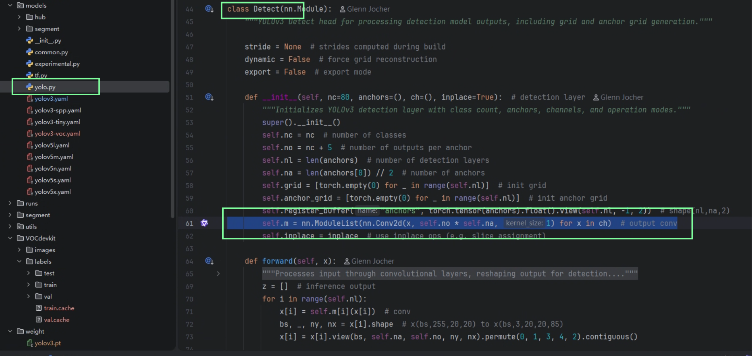Click the Python icon of __init__.py
This screenshot has width=752, height=356.
tap(29, 40)
